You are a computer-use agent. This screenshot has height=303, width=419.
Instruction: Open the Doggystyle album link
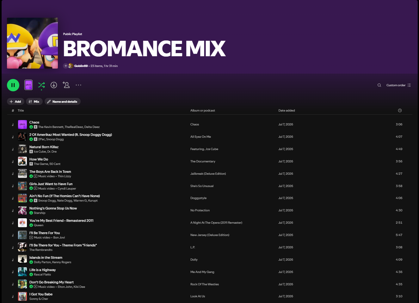click(x=198, y=198)
